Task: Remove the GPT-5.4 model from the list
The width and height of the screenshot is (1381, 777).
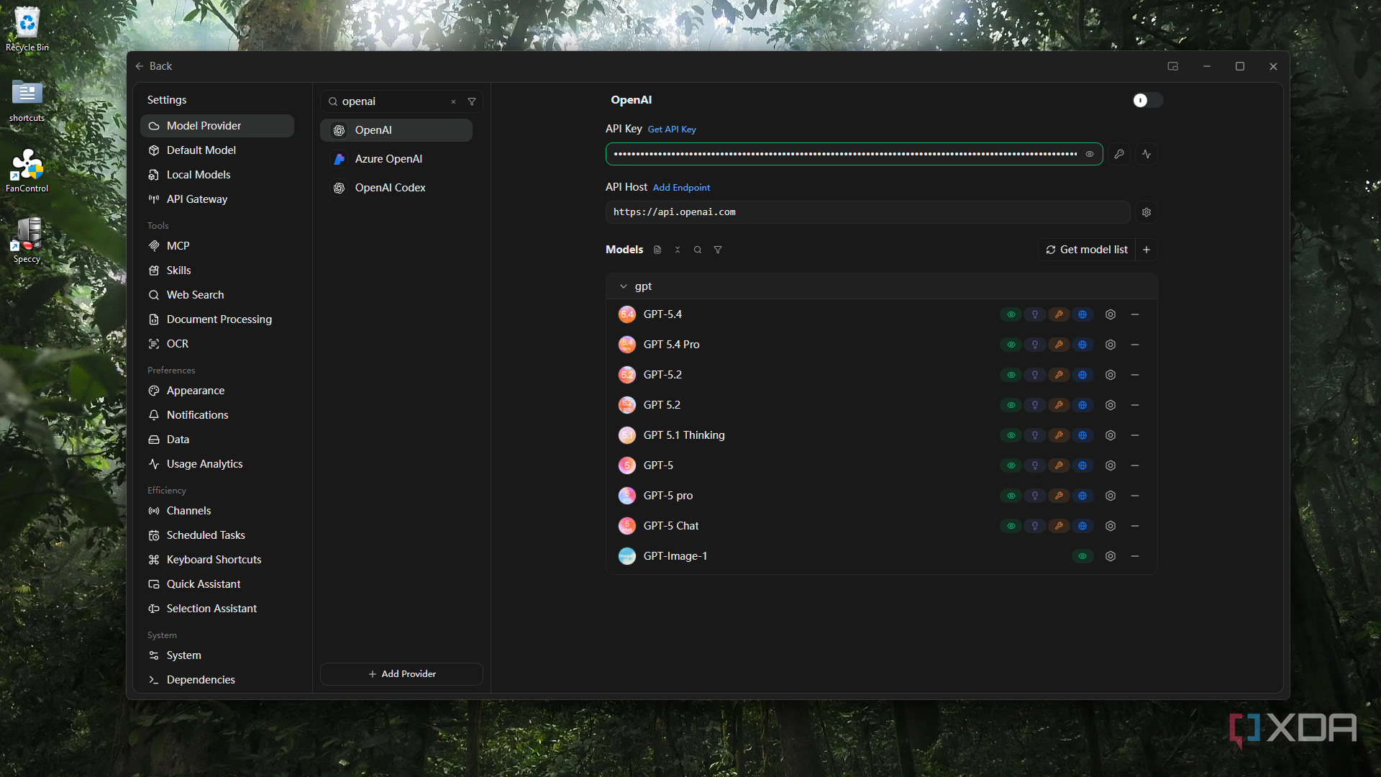Action: tap(1135, 314)
